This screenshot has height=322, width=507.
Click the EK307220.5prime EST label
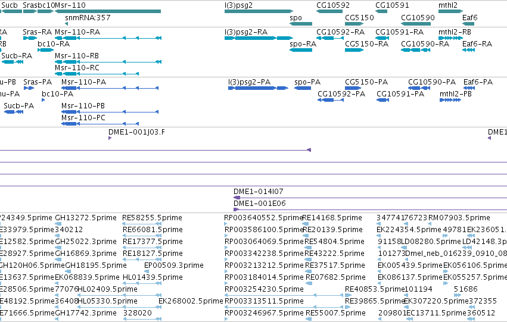coord(437,301)
